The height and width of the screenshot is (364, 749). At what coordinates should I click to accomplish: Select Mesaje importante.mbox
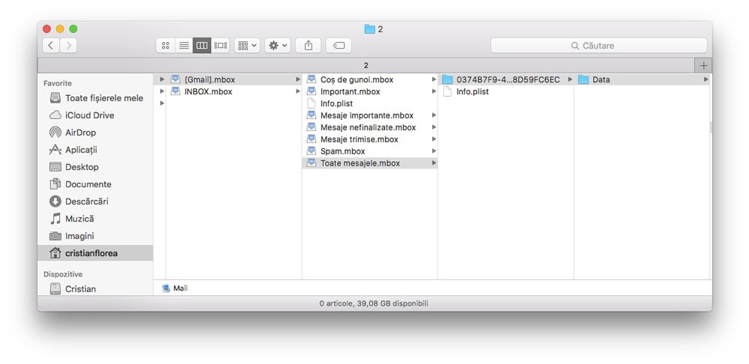370,115
